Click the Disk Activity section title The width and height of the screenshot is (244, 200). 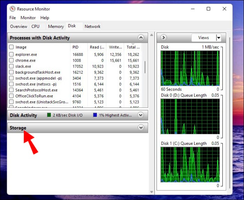point(23,115)
